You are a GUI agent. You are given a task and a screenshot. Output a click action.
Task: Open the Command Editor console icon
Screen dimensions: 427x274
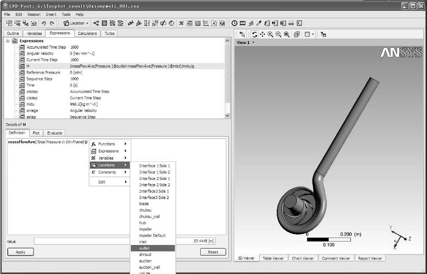click(x=299, y=23)
